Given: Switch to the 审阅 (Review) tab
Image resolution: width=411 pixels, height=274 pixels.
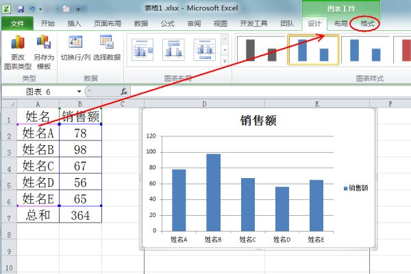Looking at the screenshot, I should point(194,24).
